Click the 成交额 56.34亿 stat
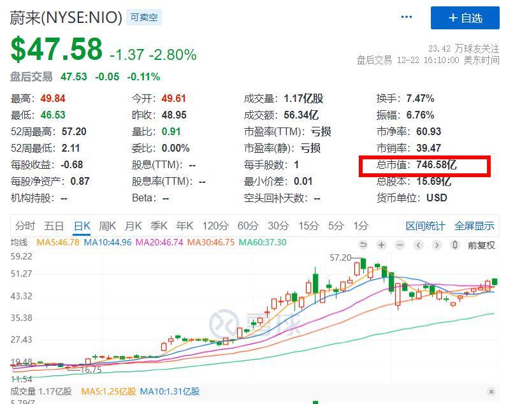The width and height of the screenshot is (529, 404). point(281,115)
